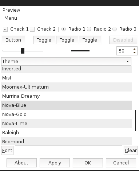Select the Radio 2 option
Screen dimensions: 139x171
click(x=89, y=29)
